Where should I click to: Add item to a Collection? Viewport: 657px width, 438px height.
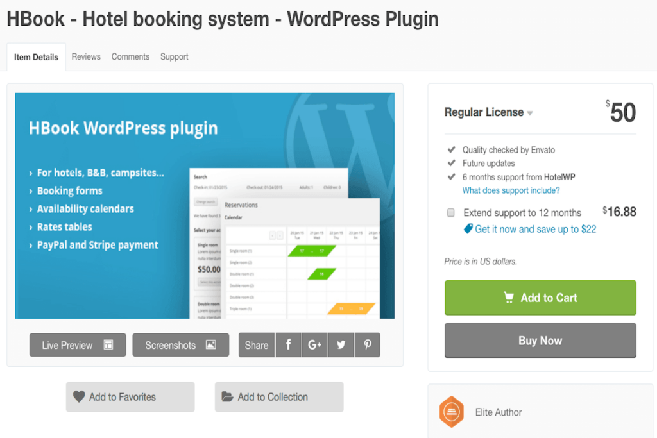[279, 397]
